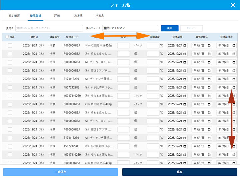
Task: Open 賞味期限② calendar icon in first おかめ豆腐 row
Action: click(x=209, y=45)
